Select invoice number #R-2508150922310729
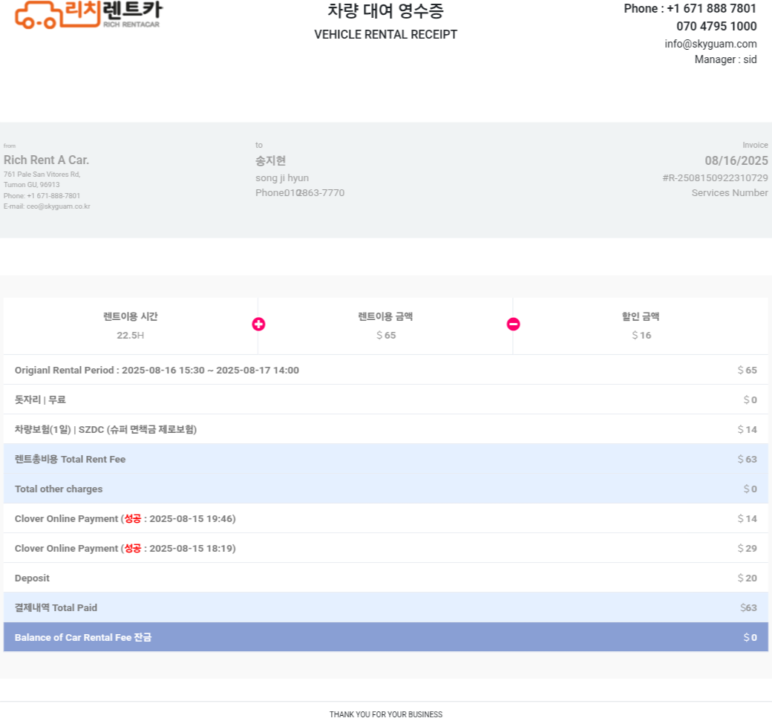The height and width of the screenshot is (721, 772). point(714,178)
